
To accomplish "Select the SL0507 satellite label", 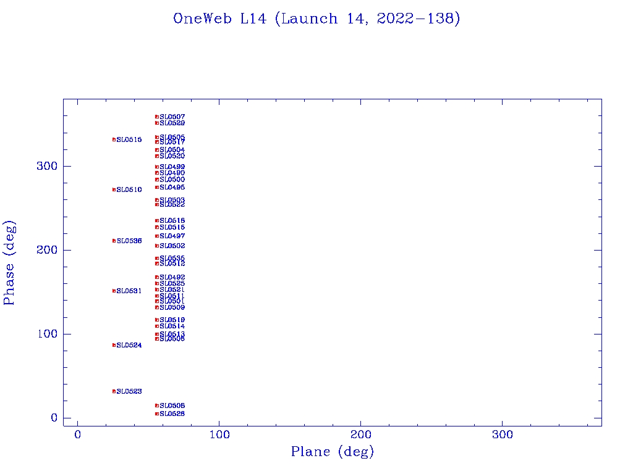I will [172, 117].
